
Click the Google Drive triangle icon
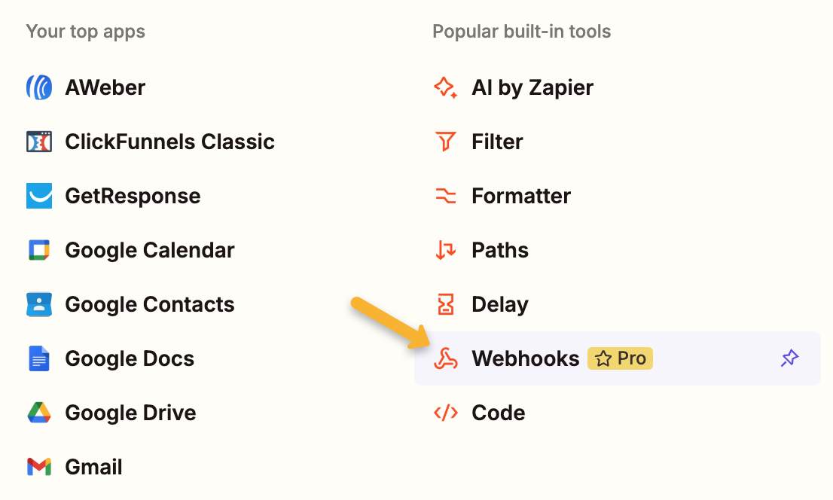click(x=39, y=413)
